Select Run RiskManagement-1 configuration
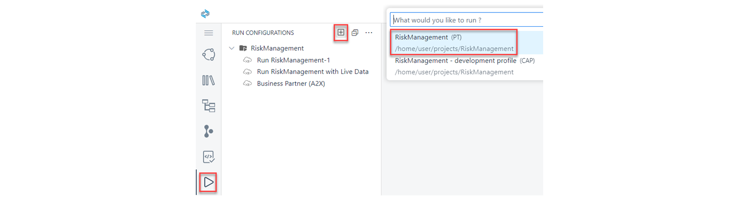 pos(293,60)
